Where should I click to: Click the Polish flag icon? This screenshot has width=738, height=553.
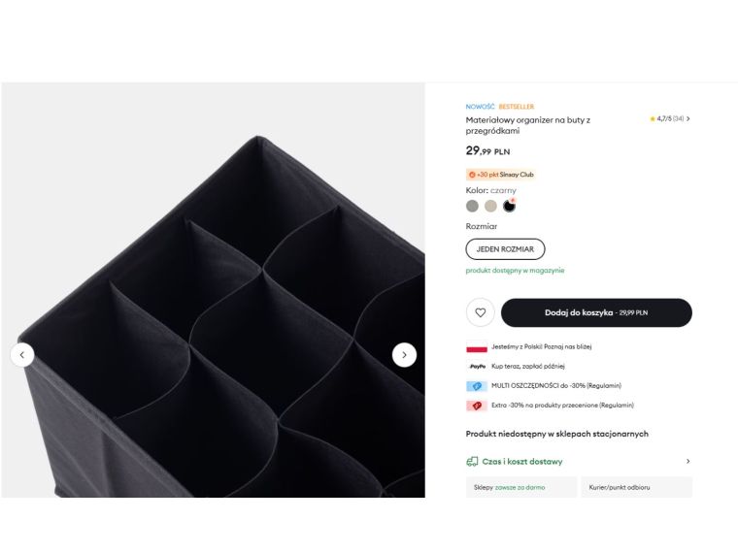477,346
